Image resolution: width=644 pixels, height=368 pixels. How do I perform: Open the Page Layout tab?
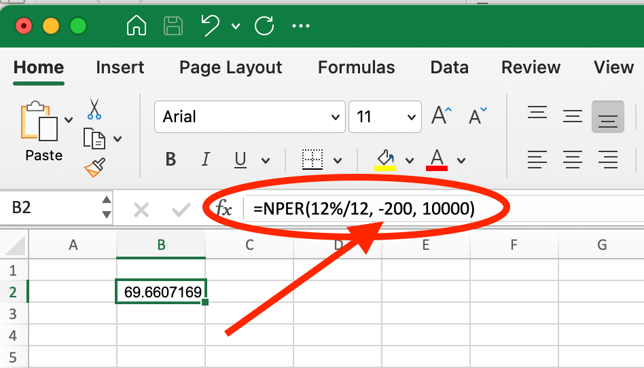[x=231, y=68]
